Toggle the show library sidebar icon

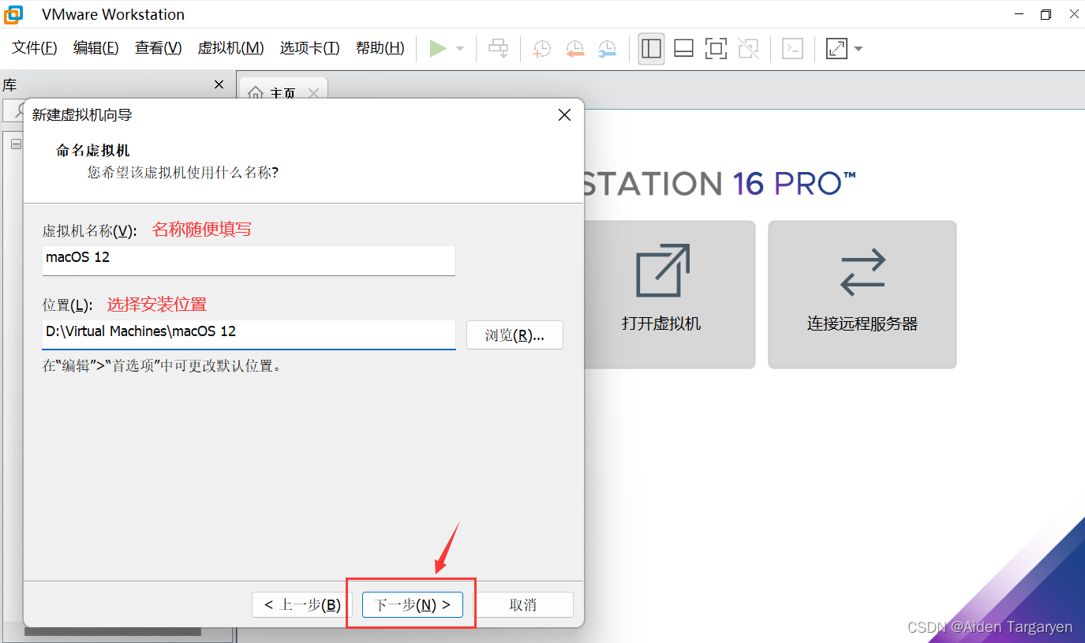click(x=651, y=49)
